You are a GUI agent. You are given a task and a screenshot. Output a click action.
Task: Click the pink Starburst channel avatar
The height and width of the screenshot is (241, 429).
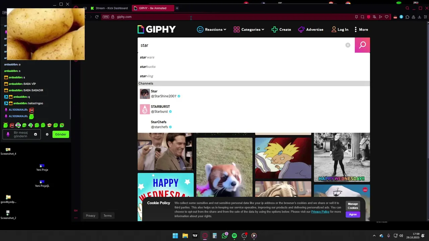tap(145, 109)
